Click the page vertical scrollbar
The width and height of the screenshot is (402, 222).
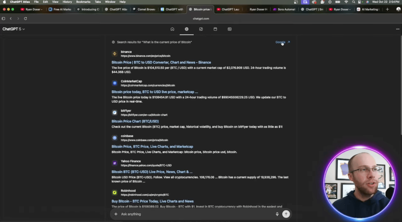[401, 87]
